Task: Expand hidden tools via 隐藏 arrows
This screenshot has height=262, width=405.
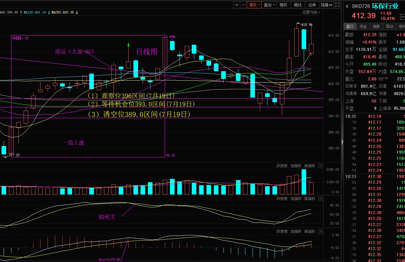Action: [x=326, y=5]
